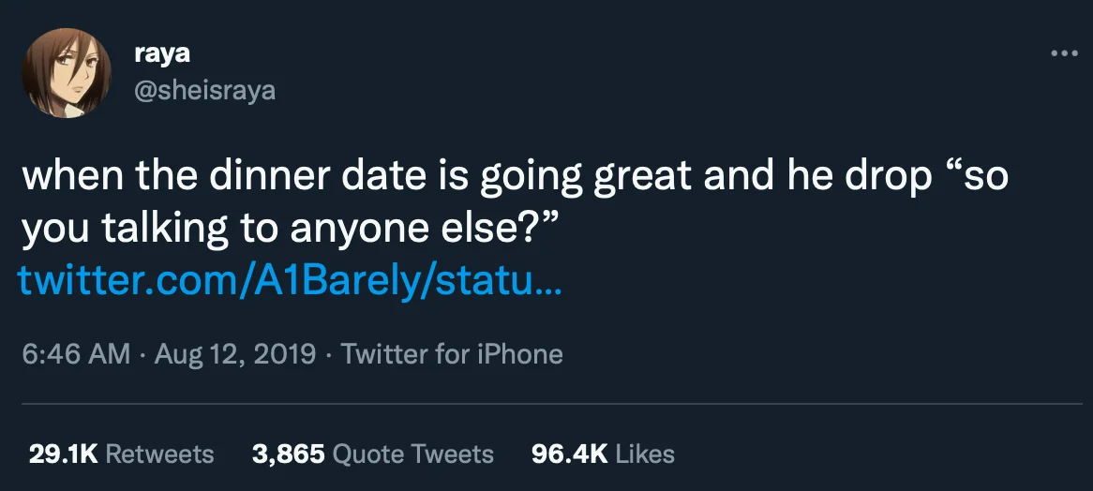Open the three-dot more options menu
This screenshot has width=1093, height=491.
click(1064, 54)
